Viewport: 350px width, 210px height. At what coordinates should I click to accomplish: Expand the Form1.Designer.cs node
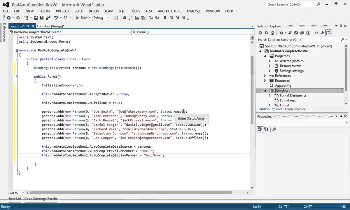click(270, 95)
